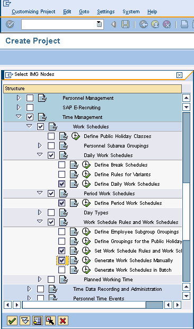Click the clock activity icon for Generate Work Schedules Manually
This screenshot has width=194, height=329.
click(x=86, y=261)
